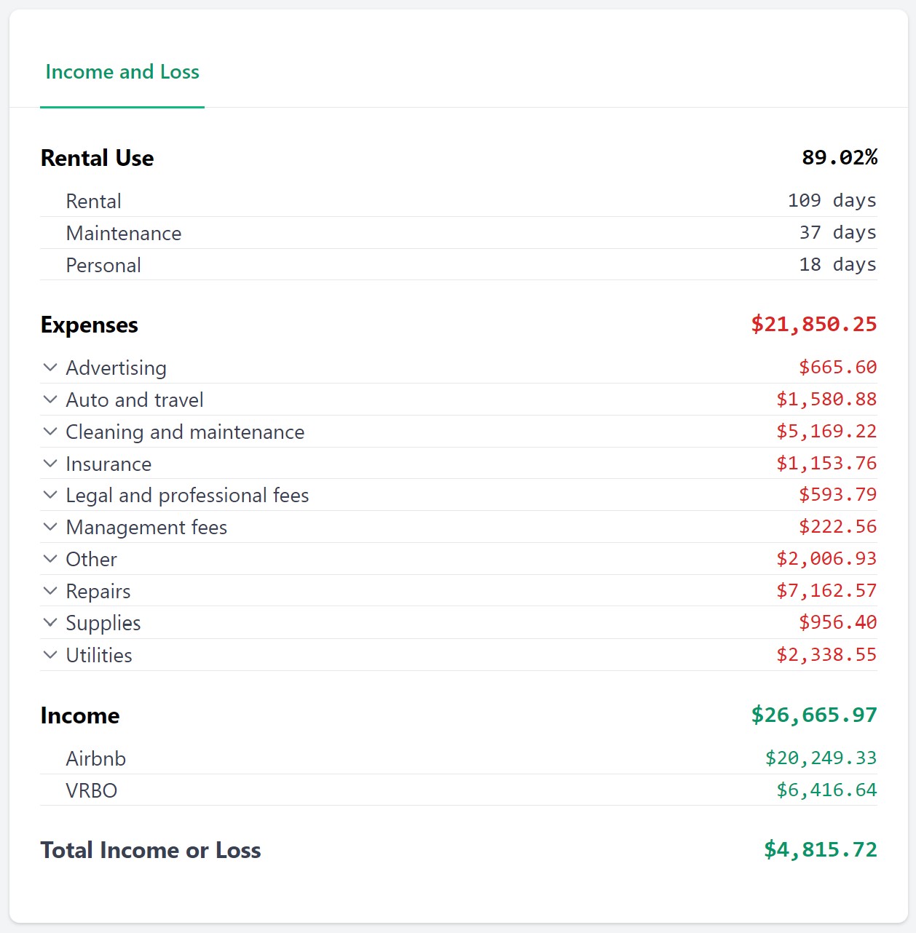
Task: Expand the Advertising expense chevron
Action: (50, 368)
